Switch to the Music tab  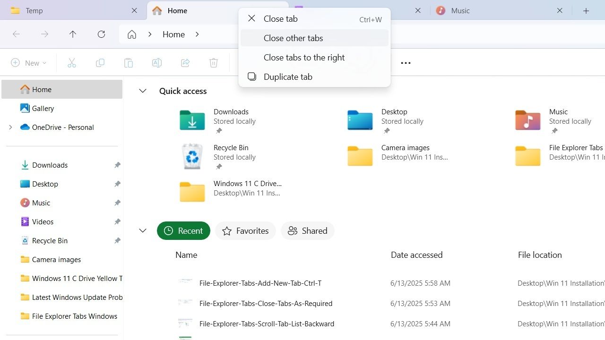tap(459, 10)
